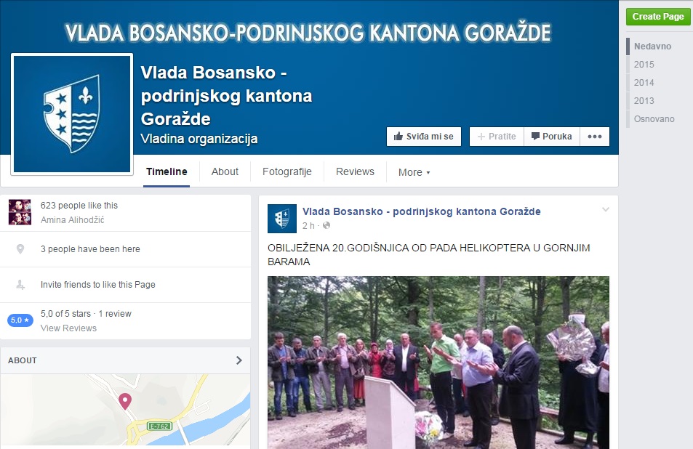This screenshot has height=449, width=693.
Task: Jump to 2014 on the timeline
Action: (644, 83)
